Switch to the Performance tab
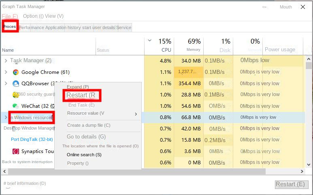 (x=32, y=27)
